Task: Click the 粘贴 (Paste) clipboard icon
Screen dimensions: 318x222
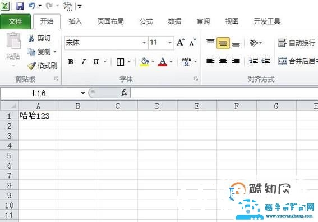Action: tap(13, 40)
